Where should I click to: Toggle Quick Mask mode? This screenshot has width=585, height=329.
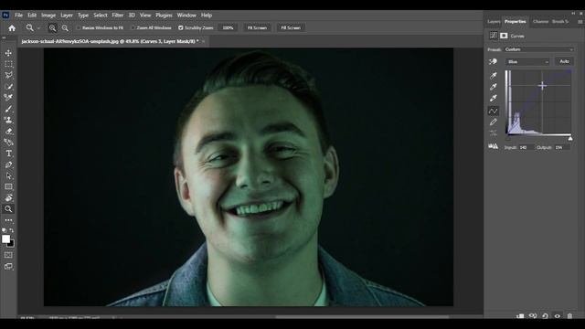[x=8, y=255]
